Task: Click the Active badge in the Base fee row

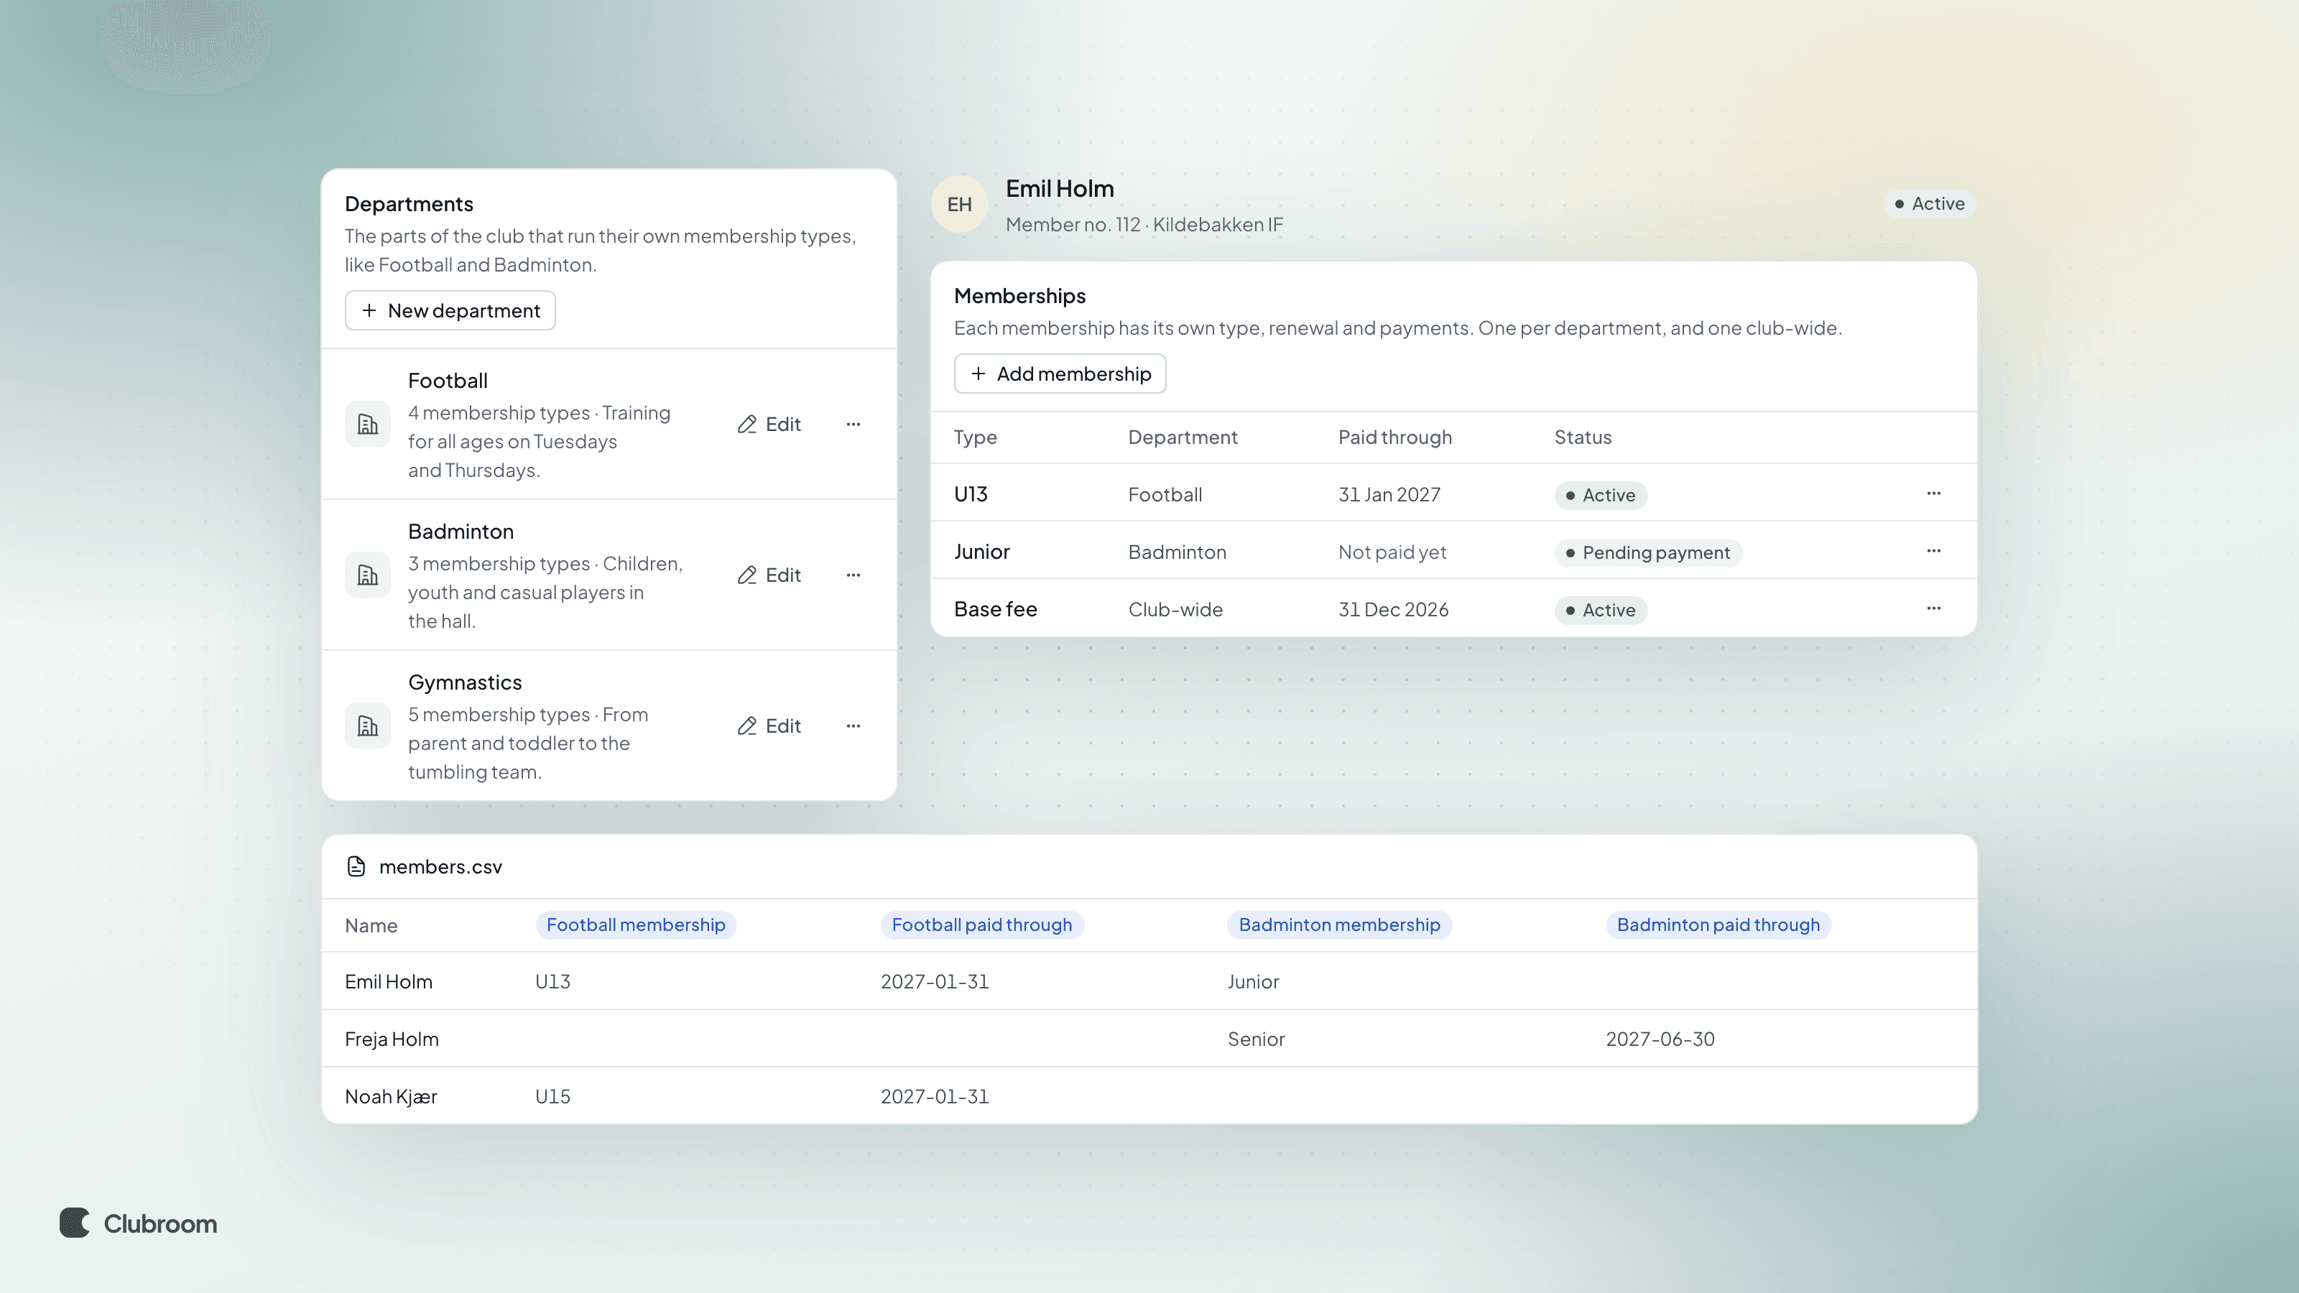Action: point(1600,611)
